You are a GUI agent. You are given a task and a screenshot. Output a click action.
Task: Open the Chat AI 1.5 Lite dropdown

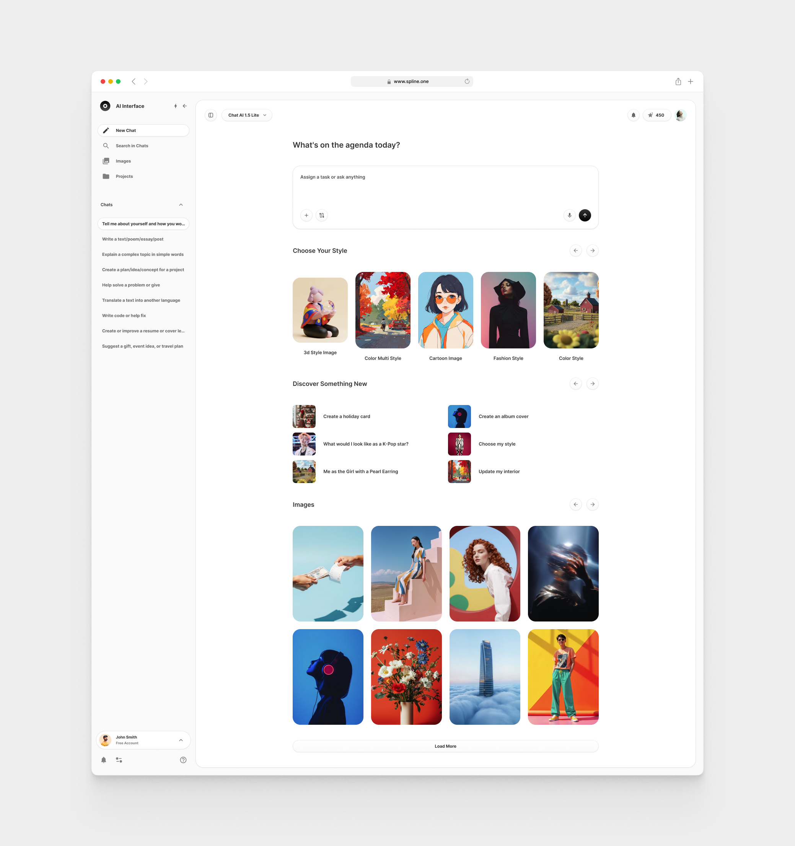[247, 116]
